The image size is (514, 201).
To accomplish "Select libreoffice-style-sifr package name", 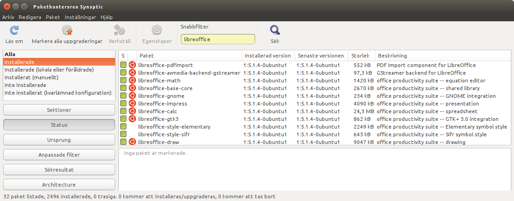I will [x=164, y=134].
